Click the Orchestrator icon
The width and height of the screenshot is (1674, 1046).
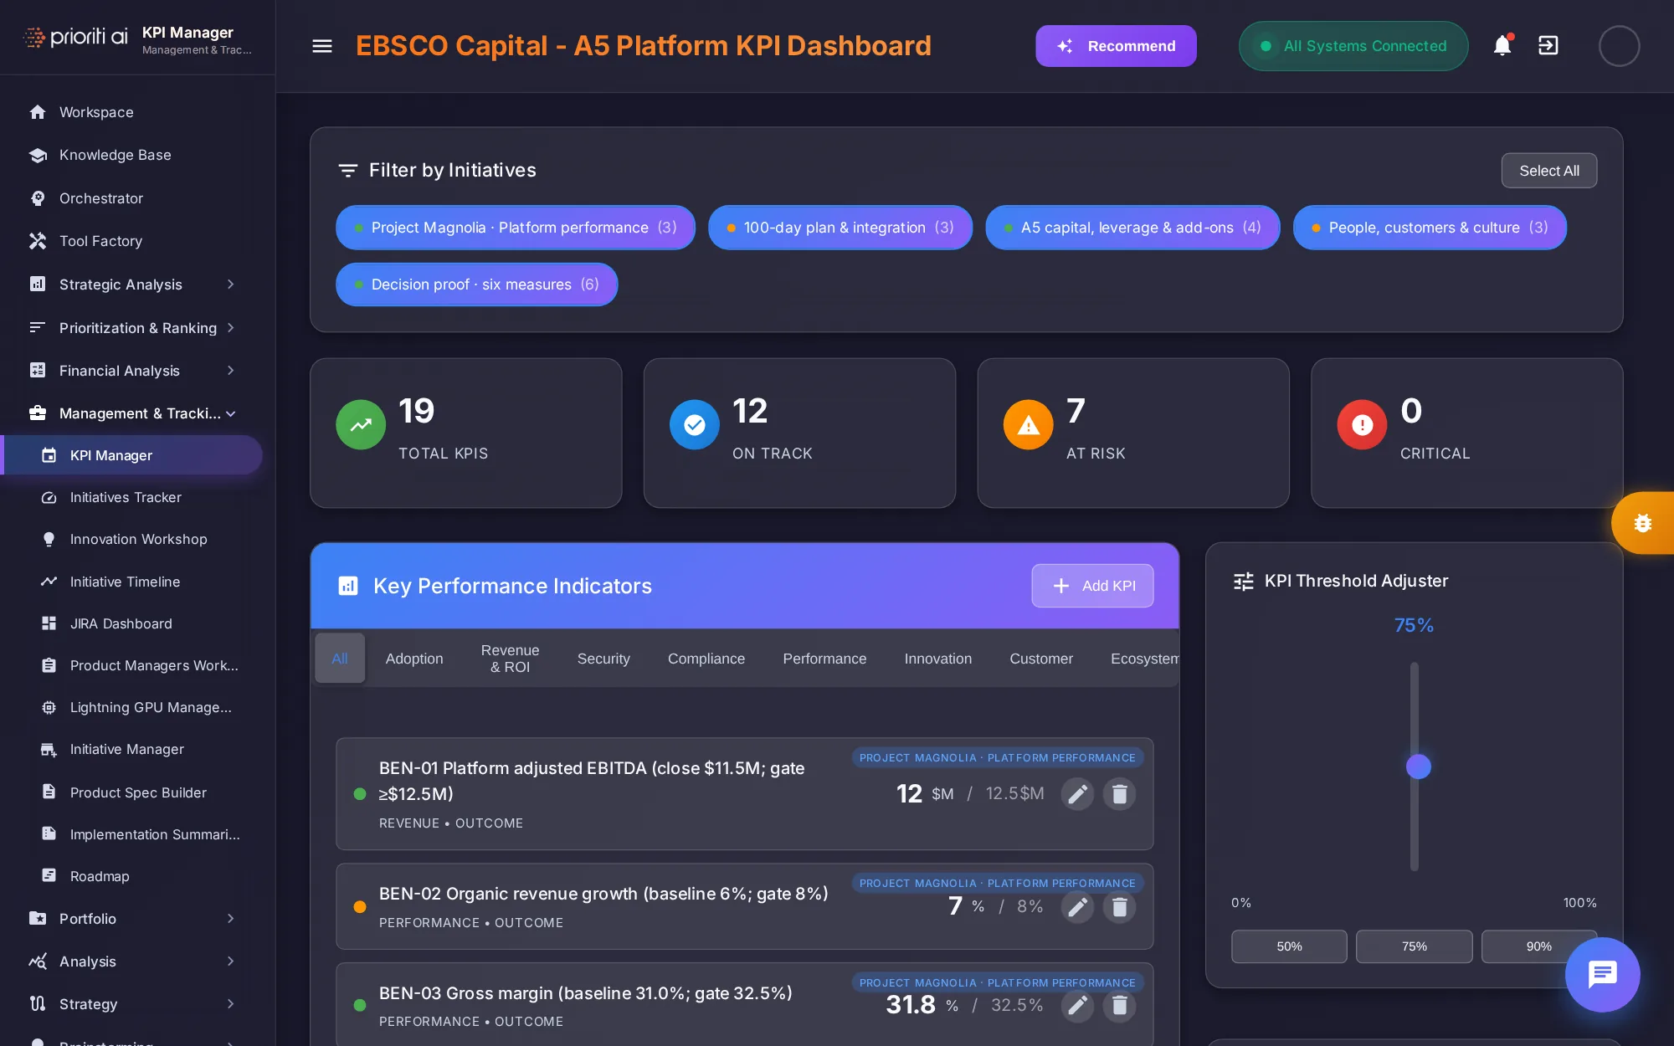pos(38,198)
